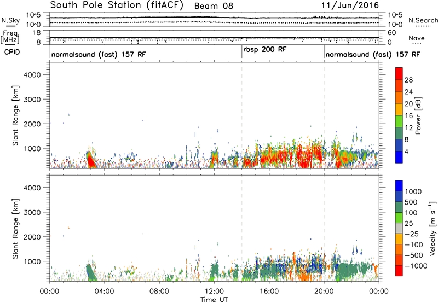Viewport: 438px width, 303px height.
Task: Click the "60" Nave axis label
Action: 391,33
